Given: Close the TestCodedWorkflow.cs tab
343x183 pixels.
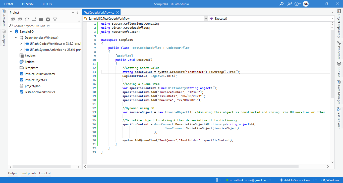Looking at the screenshot, I should (118, 12).
